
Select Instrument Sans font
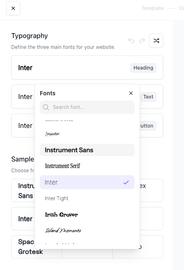pos(87,150)
